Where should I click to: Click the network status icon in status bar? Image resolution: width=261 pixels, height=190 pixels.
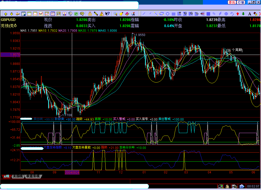click(220, 186)
